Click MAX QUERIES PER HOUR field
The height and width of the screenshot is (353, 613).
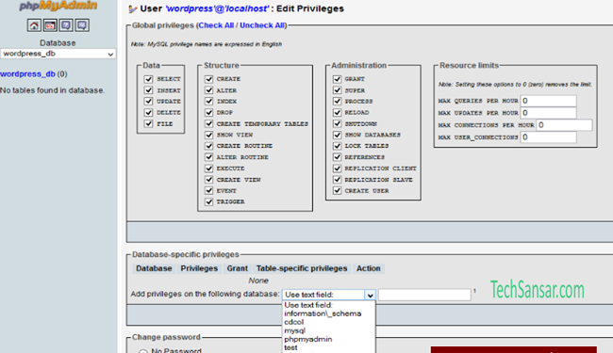pyautogui.click(x=548, y=101)
